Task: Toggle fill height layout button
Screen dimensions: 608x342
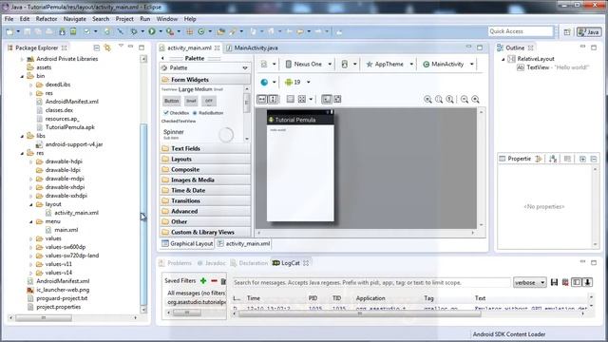Action: 273,99
